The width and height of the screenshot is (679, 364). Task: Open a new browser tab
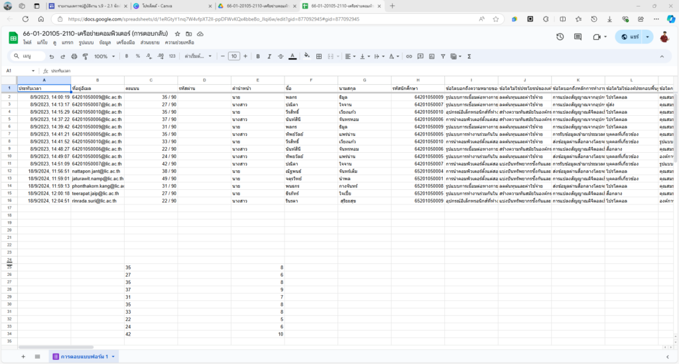[393, 6]
